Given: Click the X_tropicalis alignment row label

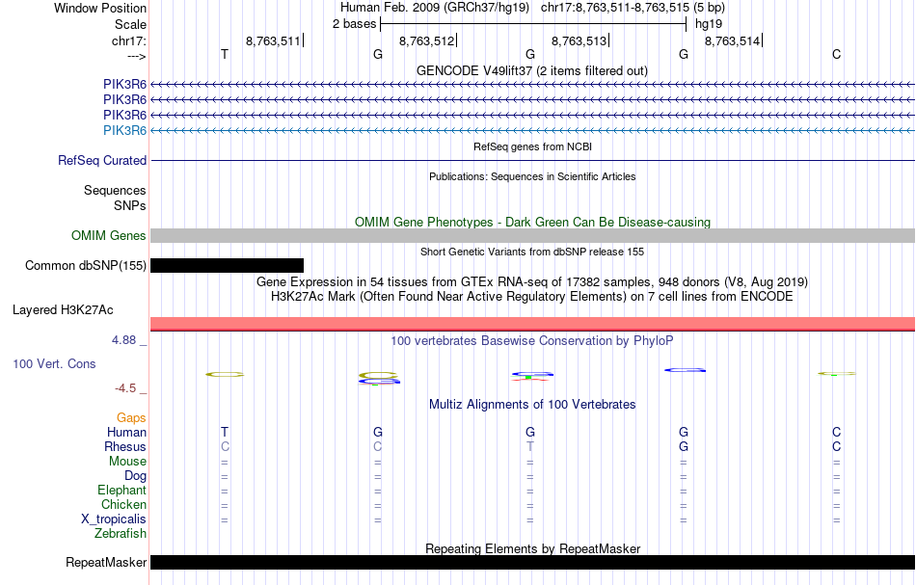Looking at the screenshot, I should 114,519.
